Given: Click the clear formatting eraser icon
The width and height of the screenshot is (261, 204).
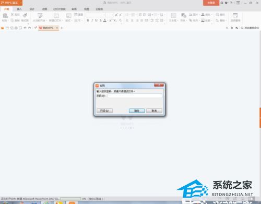Looking at the screenshot, I should (x=120, y=20).
